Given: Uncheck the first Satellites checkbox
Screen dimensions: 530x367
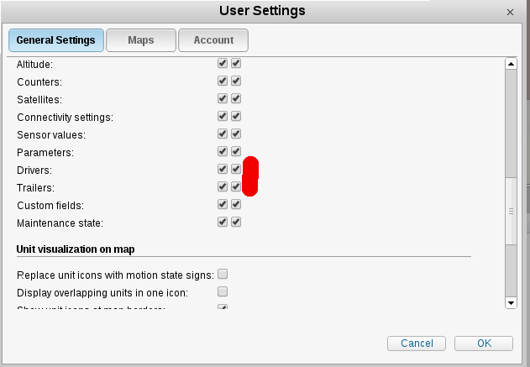Looking at the screenshot, I should (x=223, y=99).
